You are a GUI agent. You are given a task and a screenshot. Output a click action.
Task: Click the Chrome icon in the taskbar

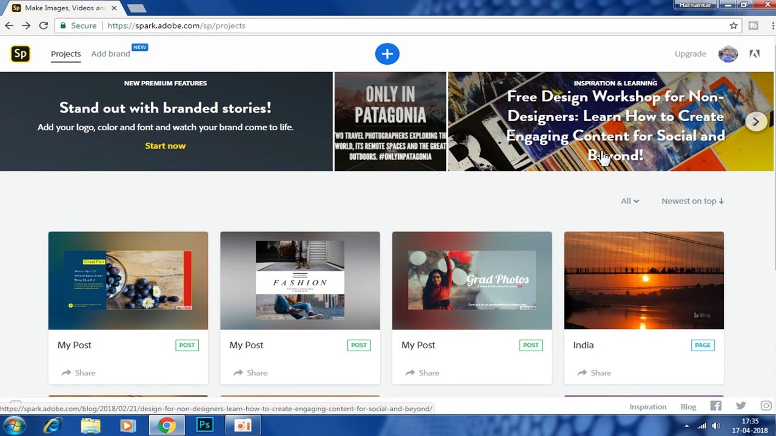(x=166, y=425)
